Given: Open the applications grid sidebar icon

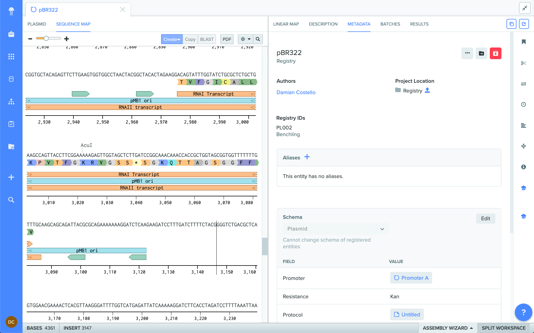Looking at the screenshot, I should pyautogui.click(x=11, y=57).
